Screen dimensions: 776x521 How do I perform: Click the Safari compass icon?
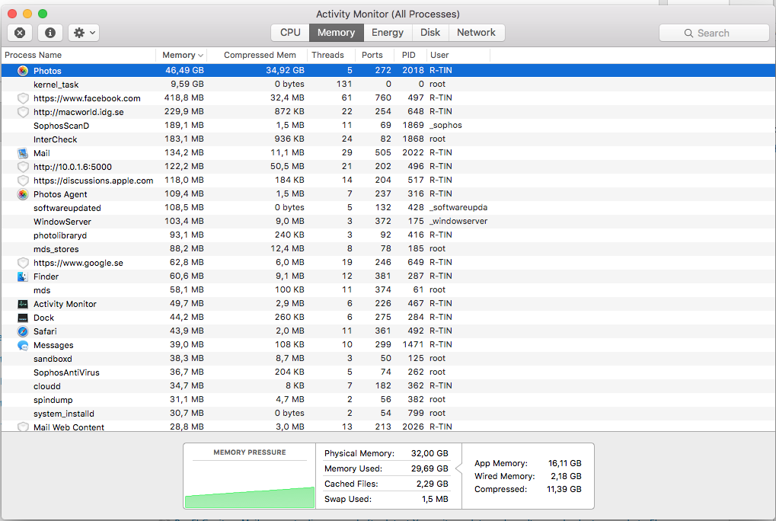coord(23,331)
